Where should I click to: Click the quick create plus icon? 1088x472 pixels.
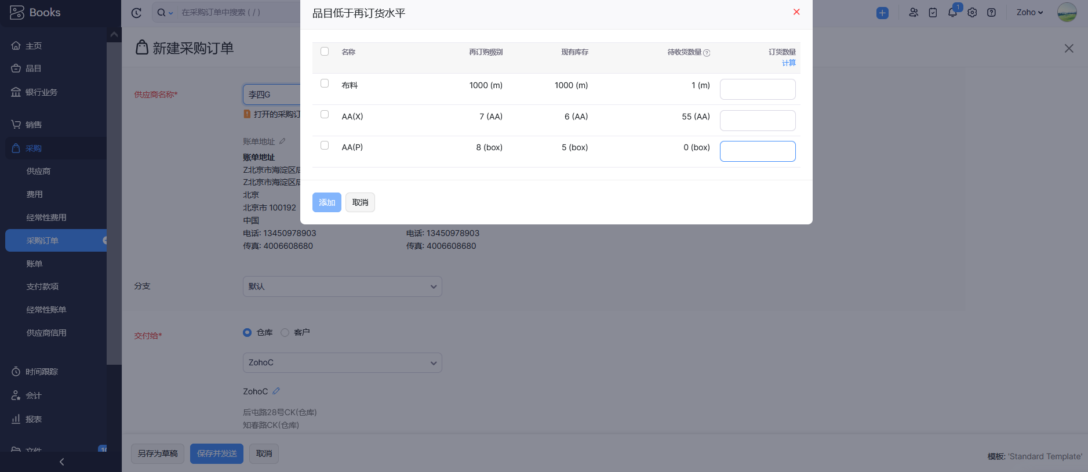[x=882, y=13]
